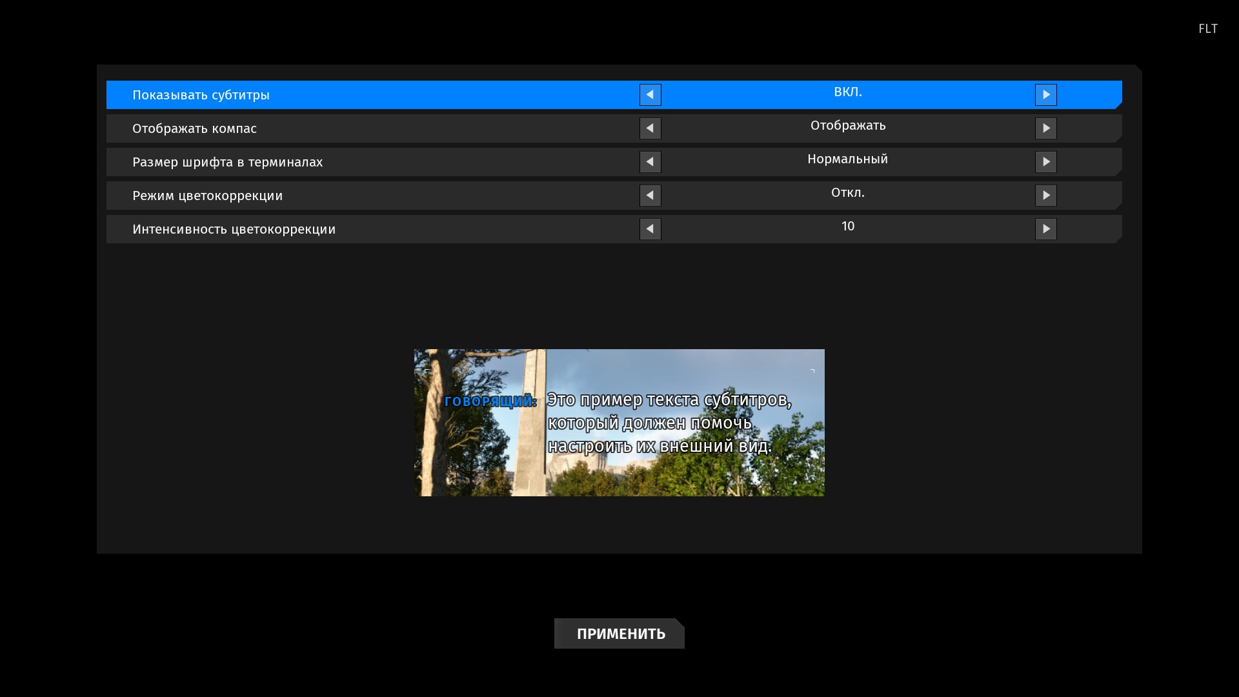
Task: Click right arrow for Показывать субтитры
Action: click(x=1045, y=95)
